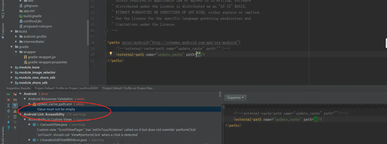Open inspection help question mark icon
The width and height of the screenshot is (387, 144).
pyautogui.click(x=9, y=128)
